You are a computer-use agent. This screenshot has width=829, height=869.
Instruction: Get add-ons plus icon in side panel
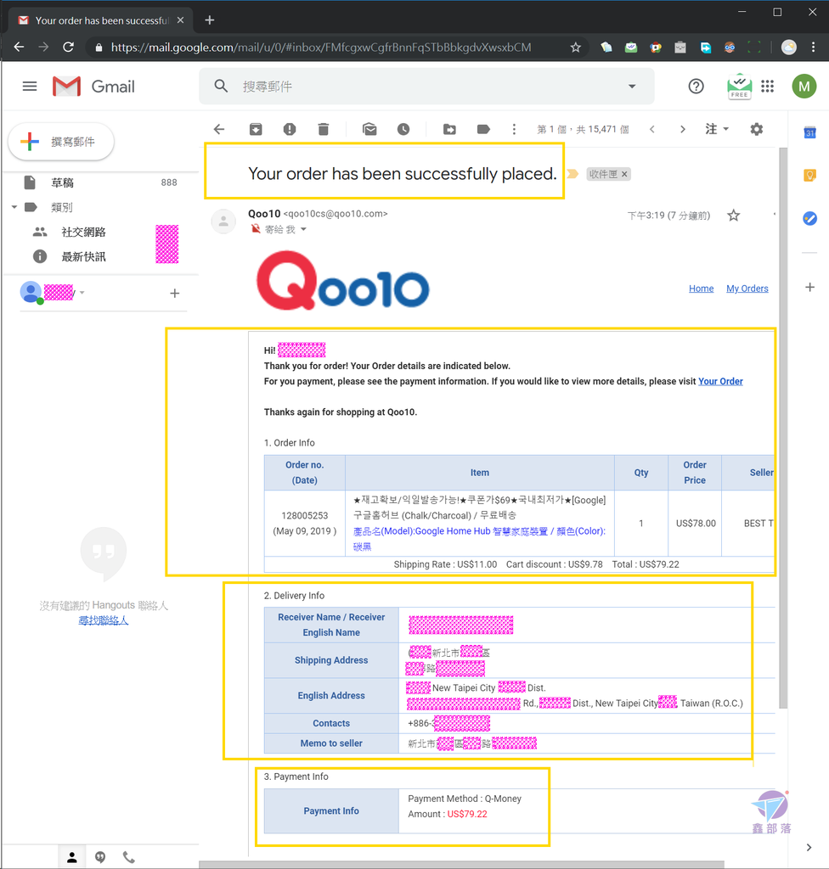pyautogui.click(x=810, y=287)
